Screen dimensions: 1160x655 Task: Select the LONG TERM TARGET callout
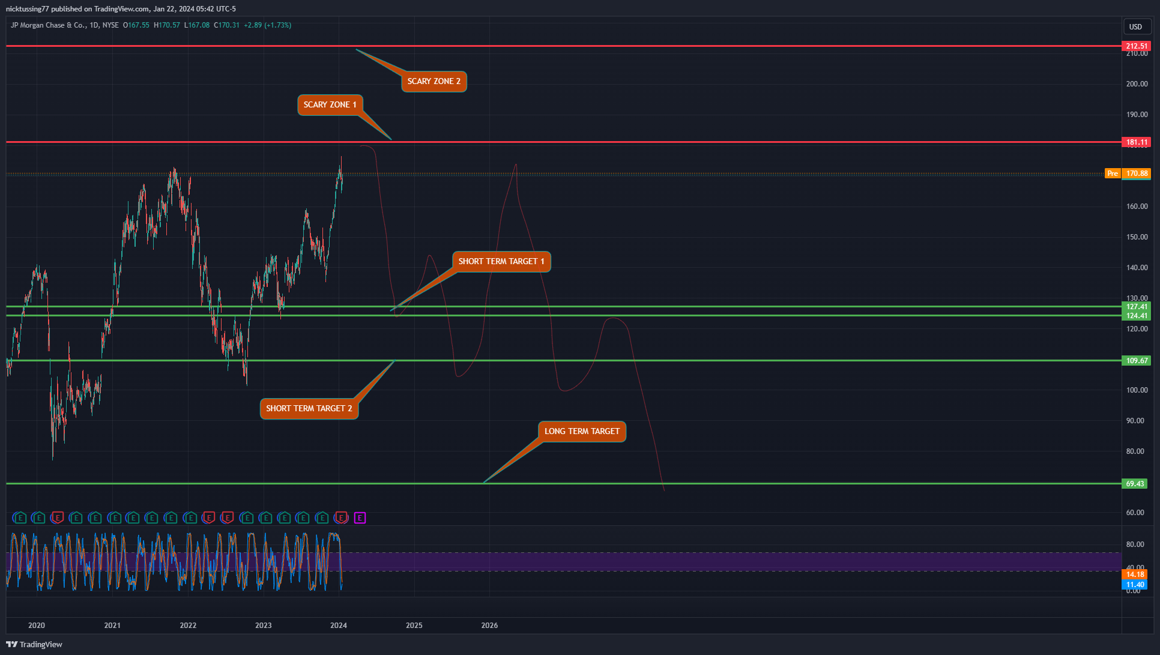pyautogui.click(x=582, y=431)
